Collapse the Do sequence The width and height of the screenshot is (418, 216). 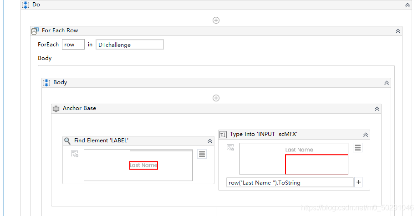point(408,5)
